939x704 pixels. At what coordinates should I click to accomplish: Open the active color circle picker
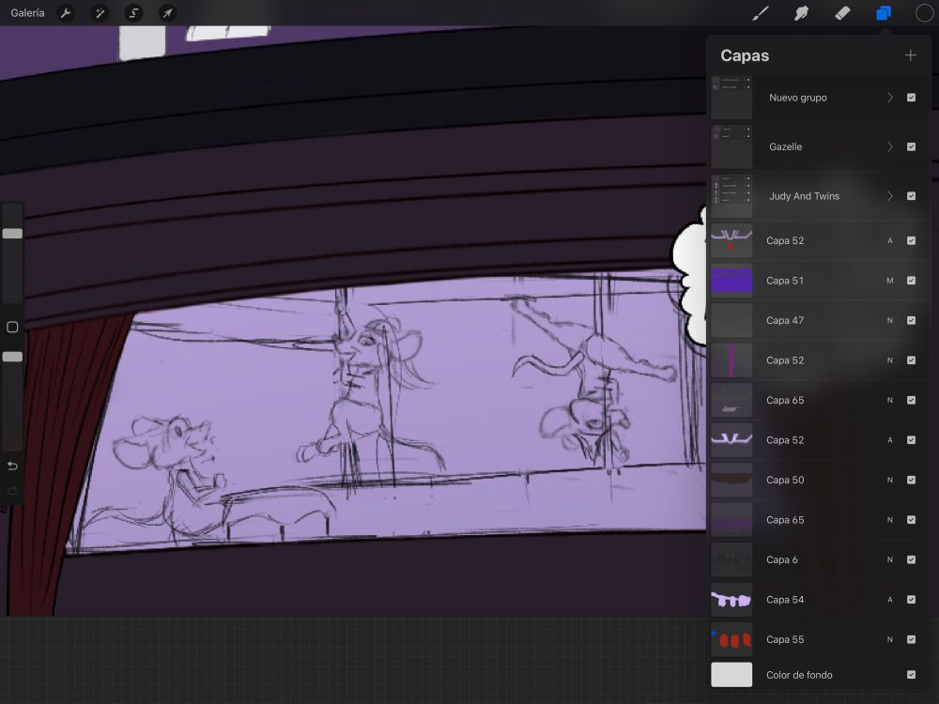coord(925,13)
